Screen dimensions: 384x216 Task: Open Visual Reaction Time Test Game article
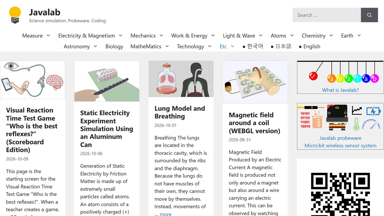pyautogui.click(x=32, y=130)
